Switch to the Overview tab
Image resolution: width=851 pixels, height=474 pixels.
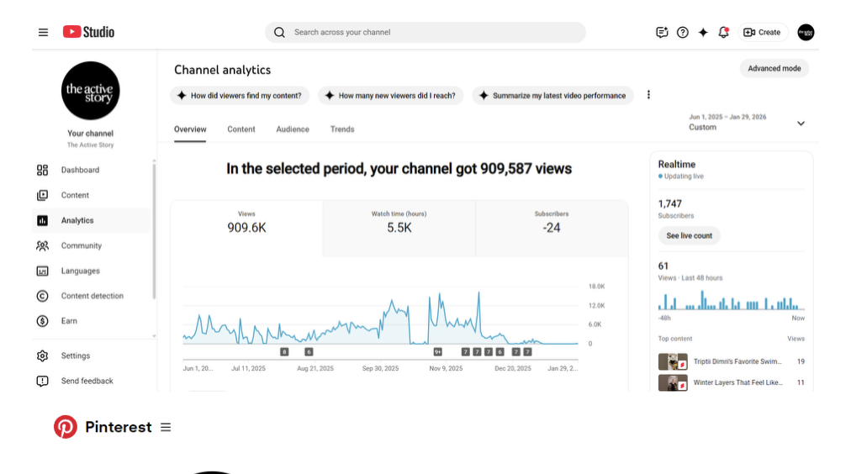[190, 129]
